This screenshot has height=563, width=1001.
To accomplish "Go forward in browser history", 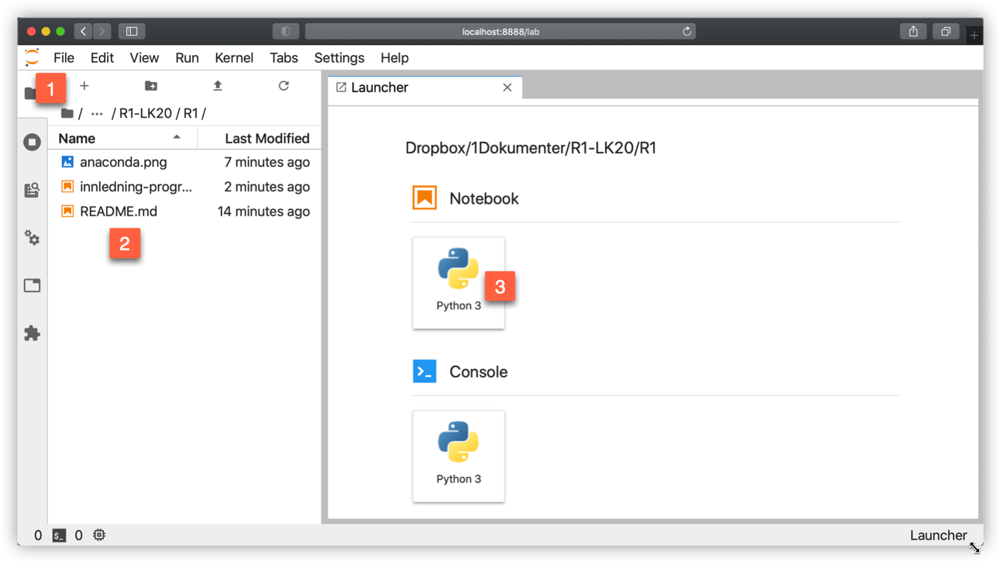I will pyautogui.click(x=102, y=31).
